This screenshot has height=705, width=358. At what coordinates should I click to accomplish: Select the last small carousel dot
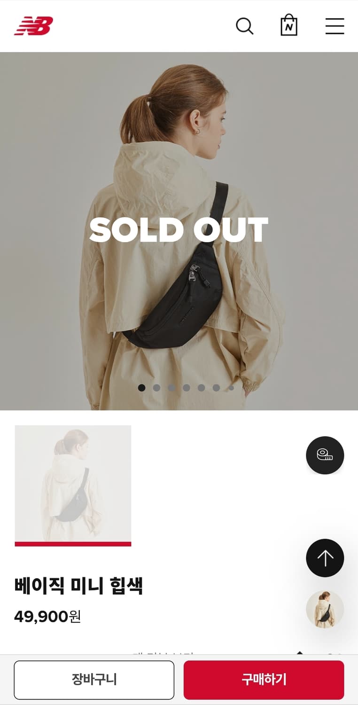[x=231, y=388]
